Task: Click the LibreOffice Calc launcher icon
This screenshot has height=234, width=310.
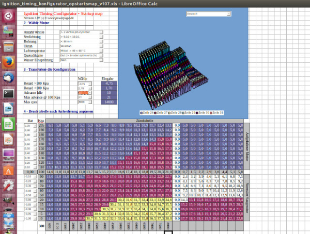Action: point(9,124)
